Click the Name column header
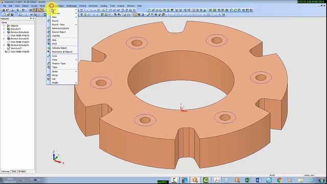 tap(17, 22)
